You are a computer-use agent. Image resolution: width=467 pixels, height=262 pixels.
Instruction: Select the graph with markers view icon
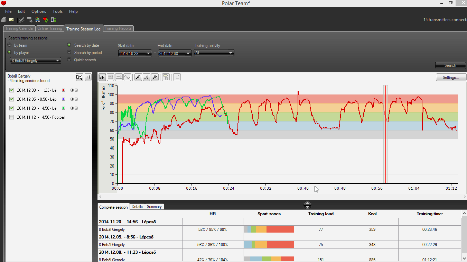(119, 77)
